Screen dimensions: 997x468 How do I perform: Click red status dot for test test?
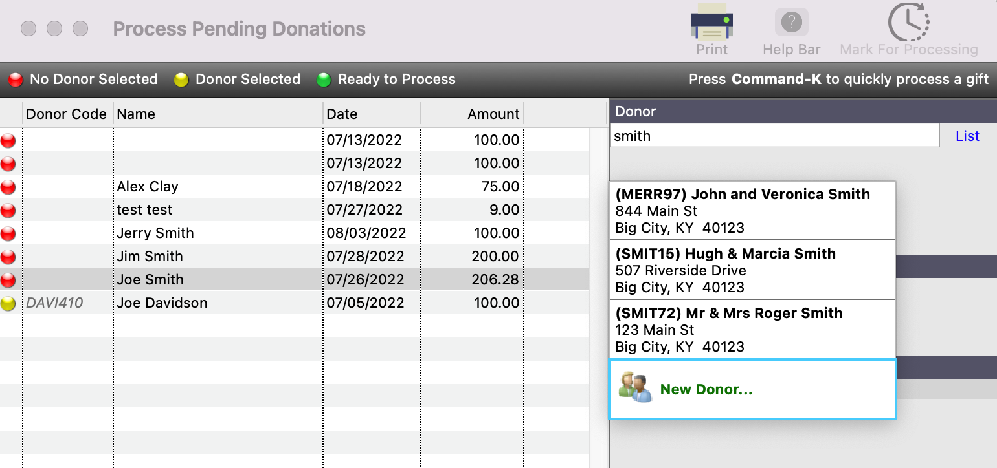[8, 211]
